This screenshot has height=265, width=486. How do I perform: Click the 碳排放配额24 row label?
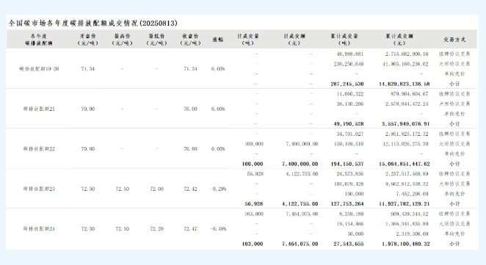pyautogui.click(x=39, y=229)
